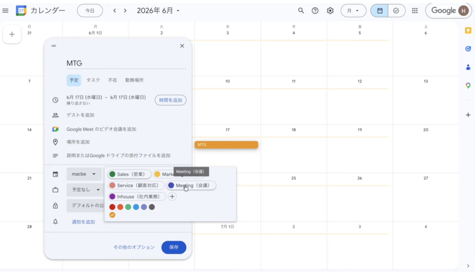Open Google Tasks in the side panel

(468, 49)
